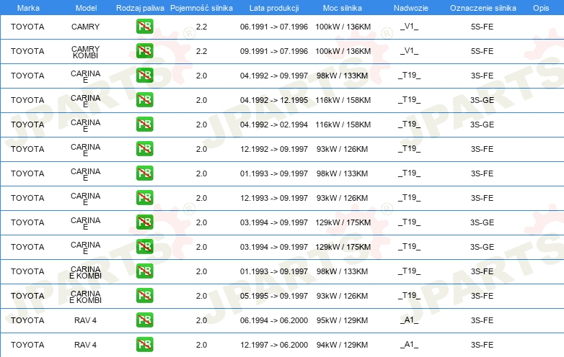Viewport: 564px width, 357px height.
Task: Select the date range '05.1995 -> 09.1997'
Action: coord(274,296)
